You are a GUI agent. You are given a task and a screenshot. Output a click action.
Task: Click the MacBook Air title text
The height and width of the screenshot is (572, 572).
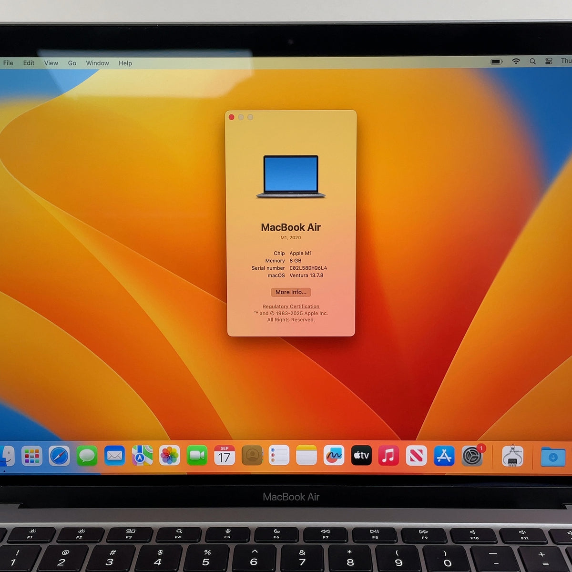[x=291, y=227]
